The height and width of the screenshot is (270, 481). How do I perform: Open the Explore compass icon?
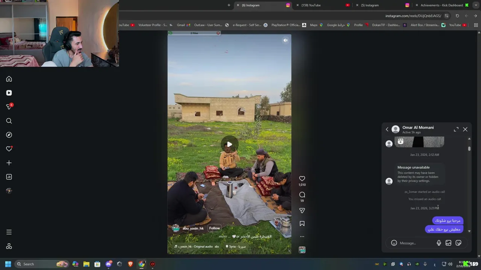tap(9, 135)
